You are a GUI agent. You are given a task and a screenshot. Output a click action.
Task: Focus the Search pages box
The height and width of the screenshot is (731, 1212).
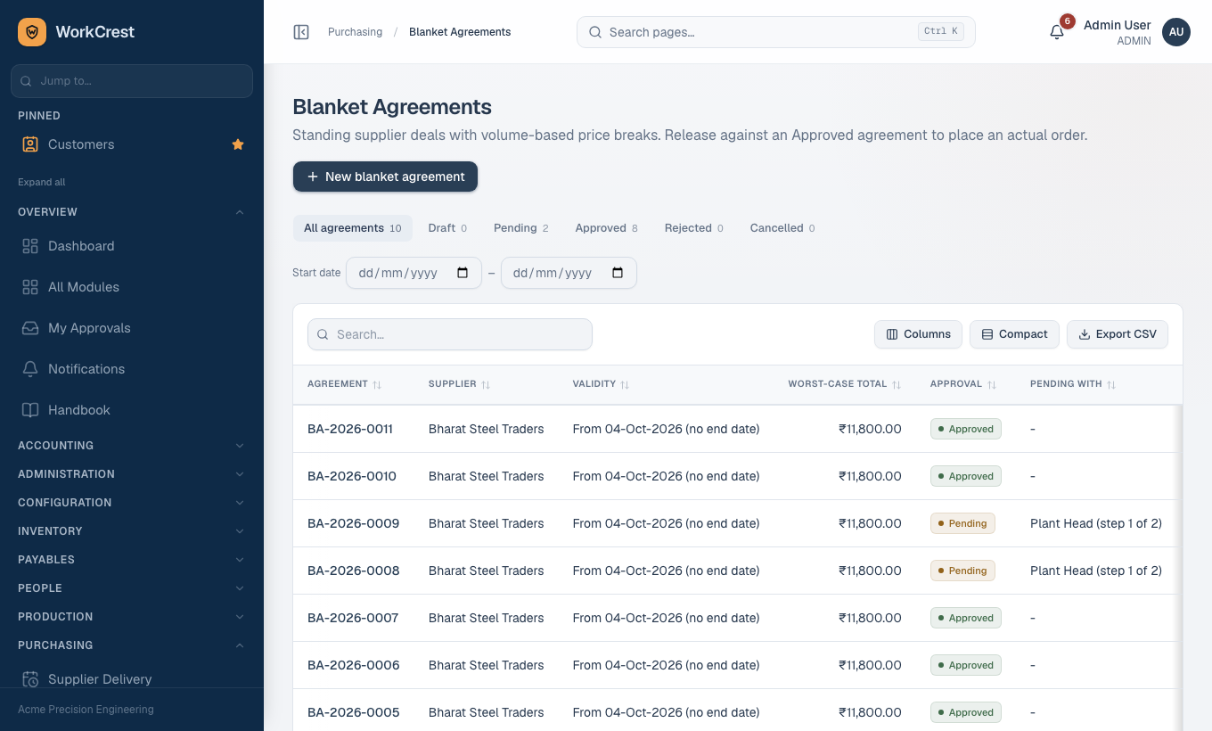click(776, 32)
